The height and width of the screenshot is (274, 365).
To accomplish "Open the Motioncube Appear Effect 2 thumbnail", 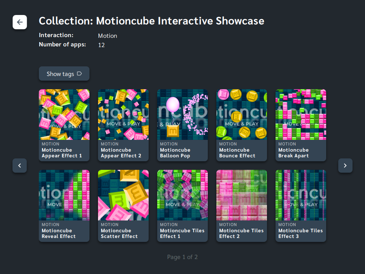I will [x=123, y=115].
